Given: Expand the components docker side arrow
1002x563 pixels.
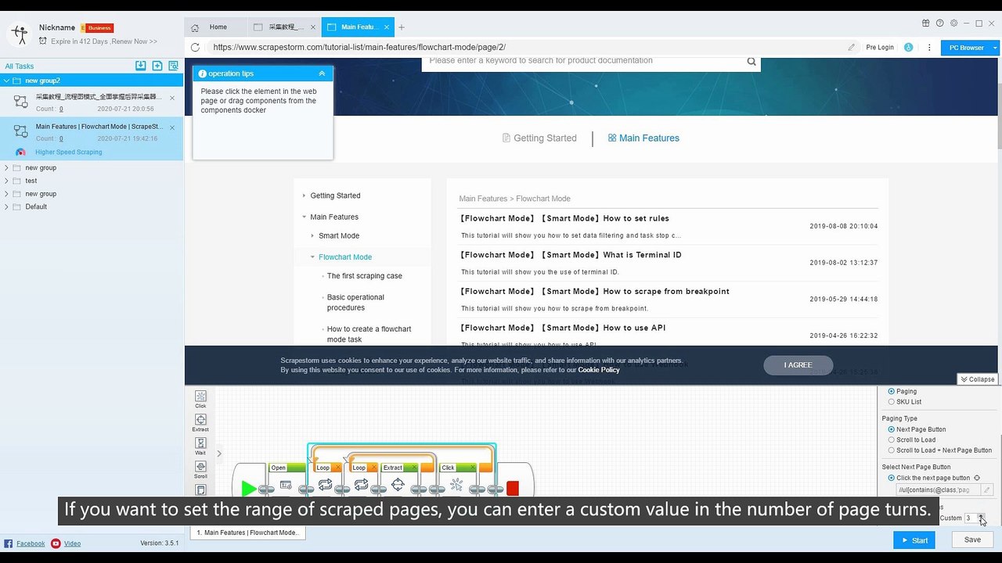Looking at the screenshot, I should click(219, 454).
